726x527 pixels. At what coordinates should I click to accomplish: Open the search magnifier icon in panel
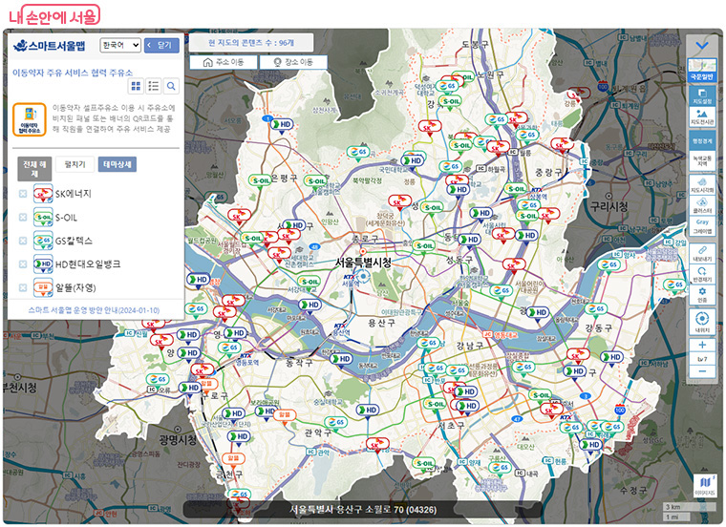[171, 86]
